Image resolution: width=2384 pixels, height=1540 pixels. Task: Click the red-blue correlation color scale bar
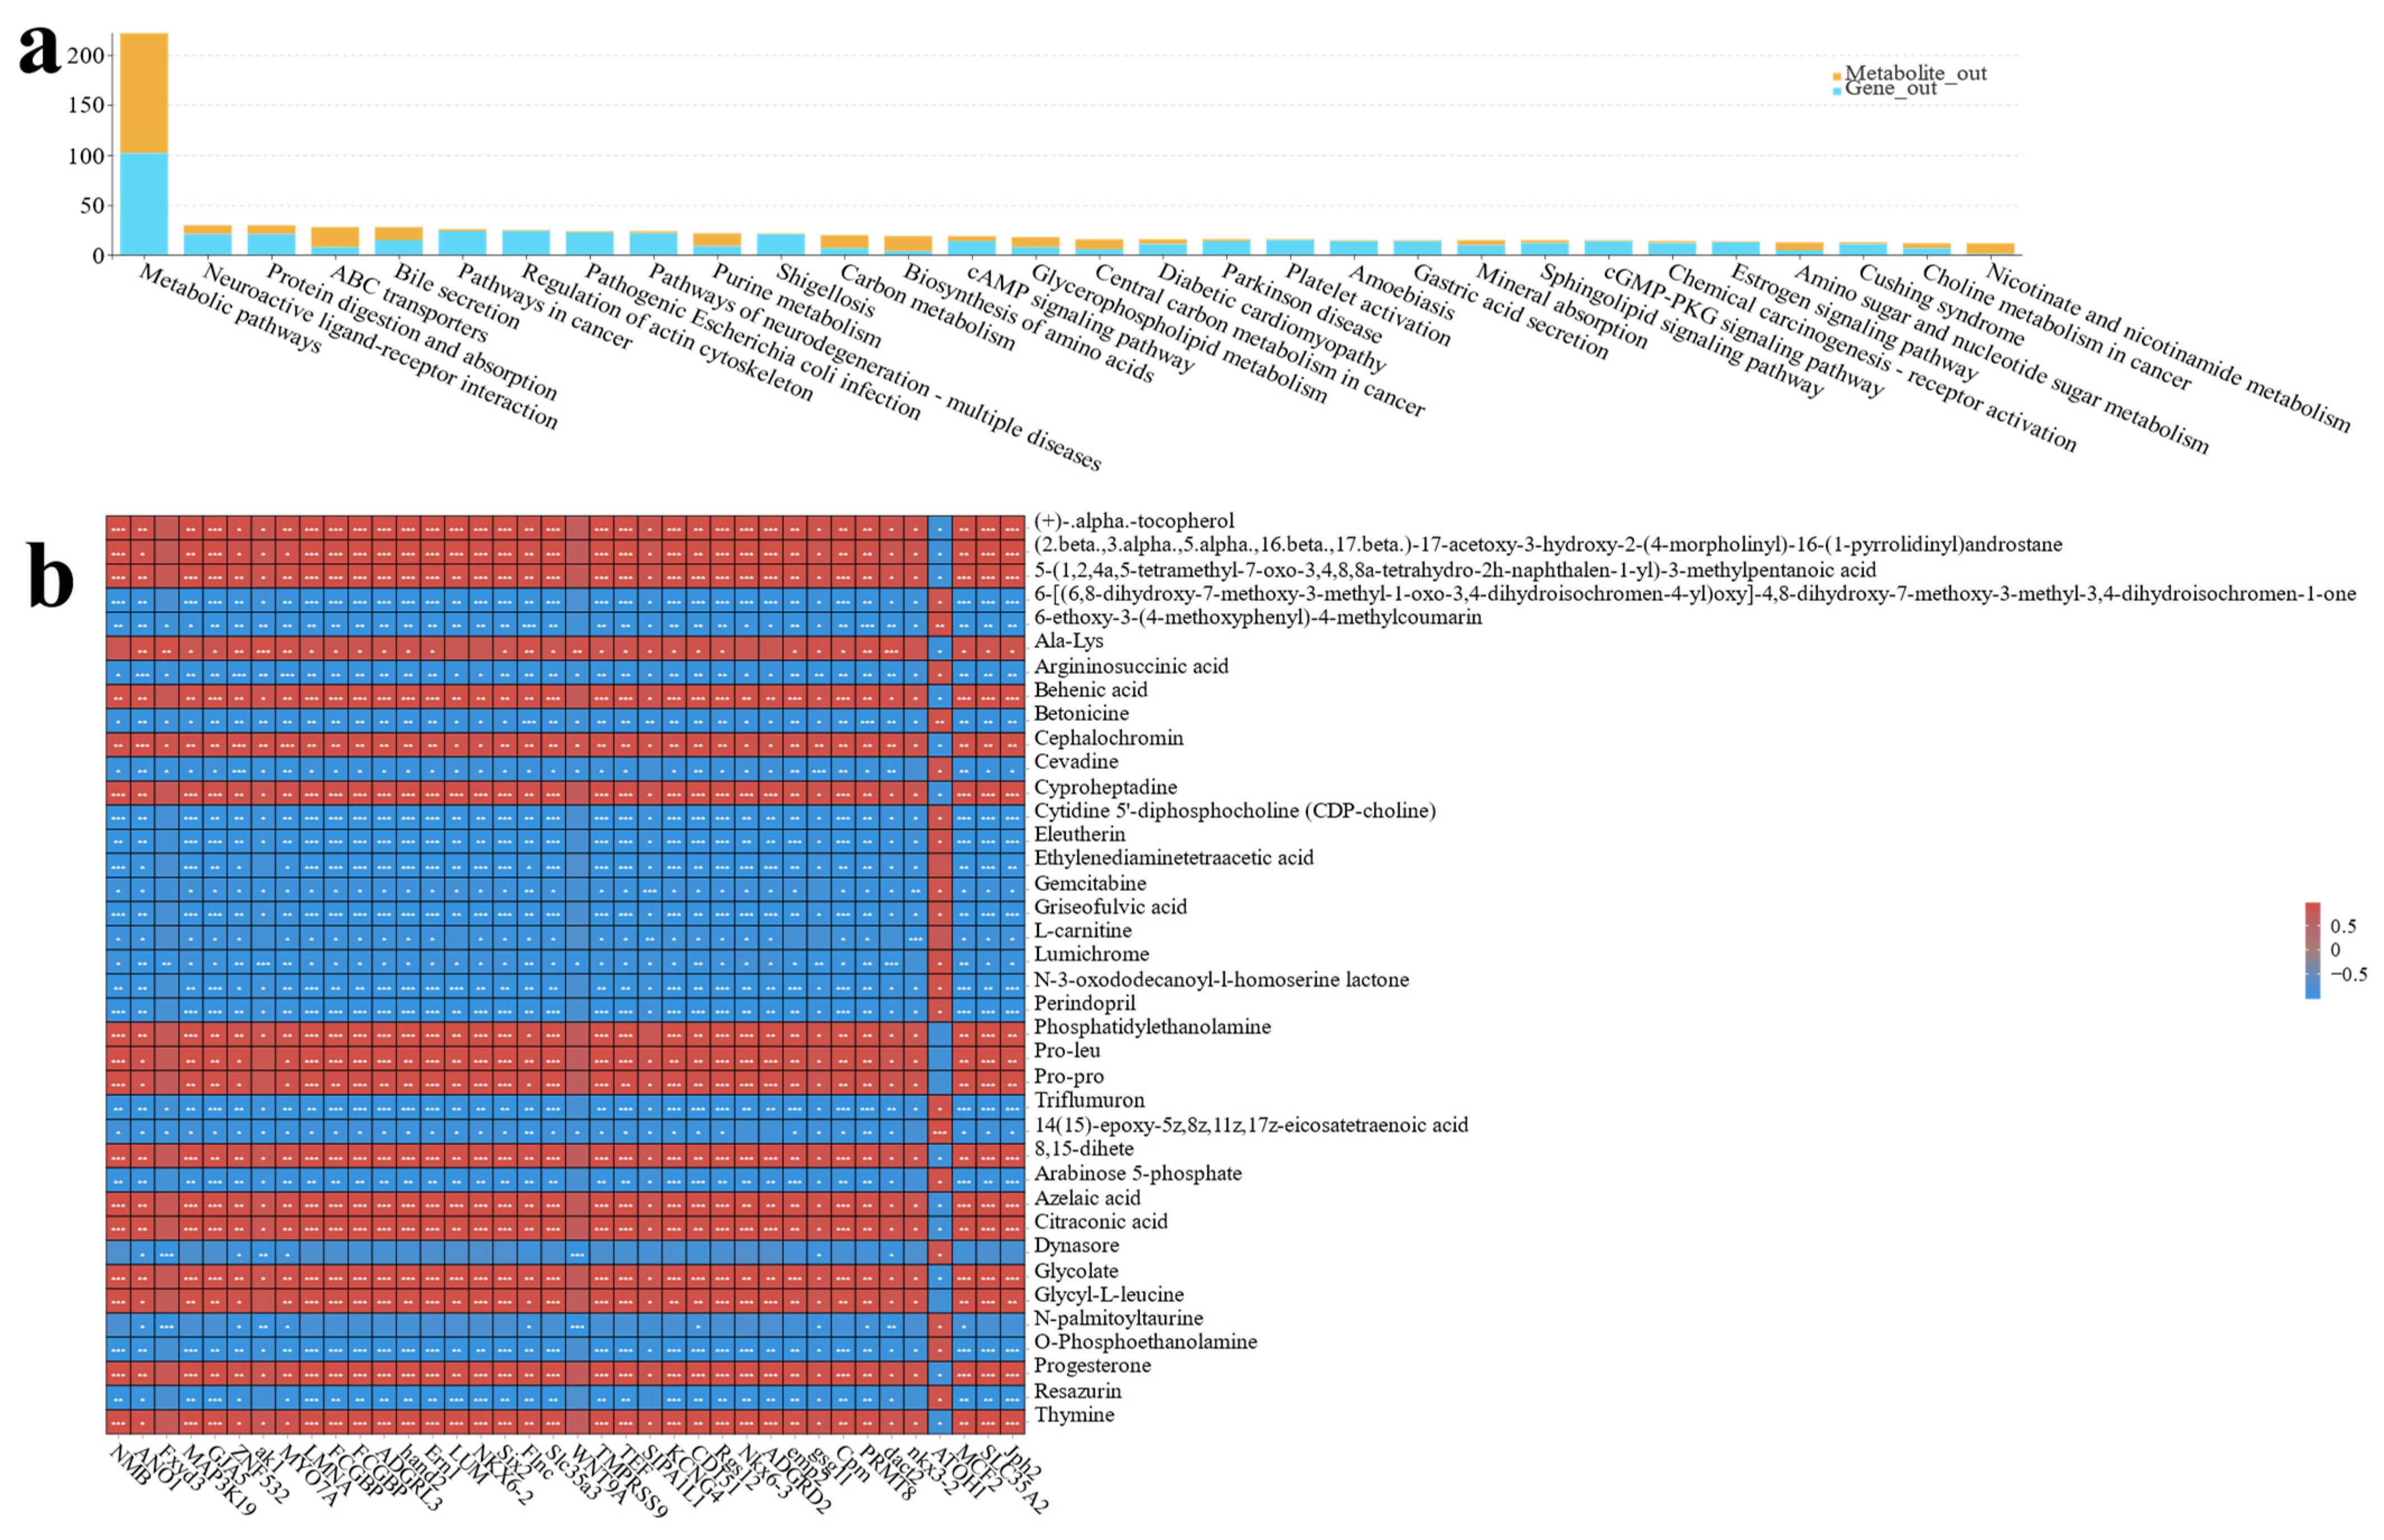(2312, 950)
